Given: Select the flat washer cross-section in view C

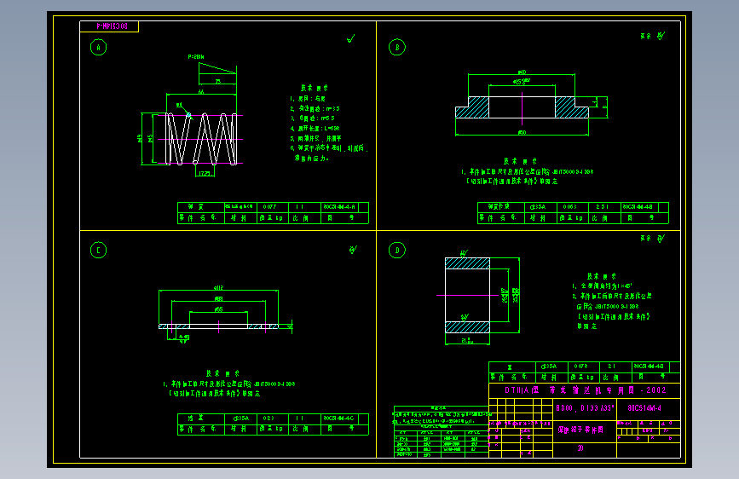Looking at the screenshot, I should [x=219, y=326].
